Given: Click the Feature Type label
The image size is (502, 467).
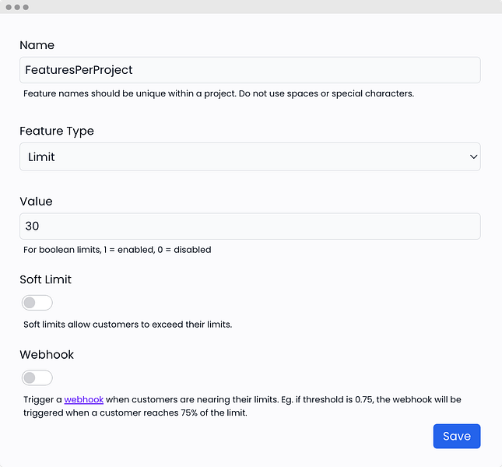Looking at the screenshot, I should 57,131.
